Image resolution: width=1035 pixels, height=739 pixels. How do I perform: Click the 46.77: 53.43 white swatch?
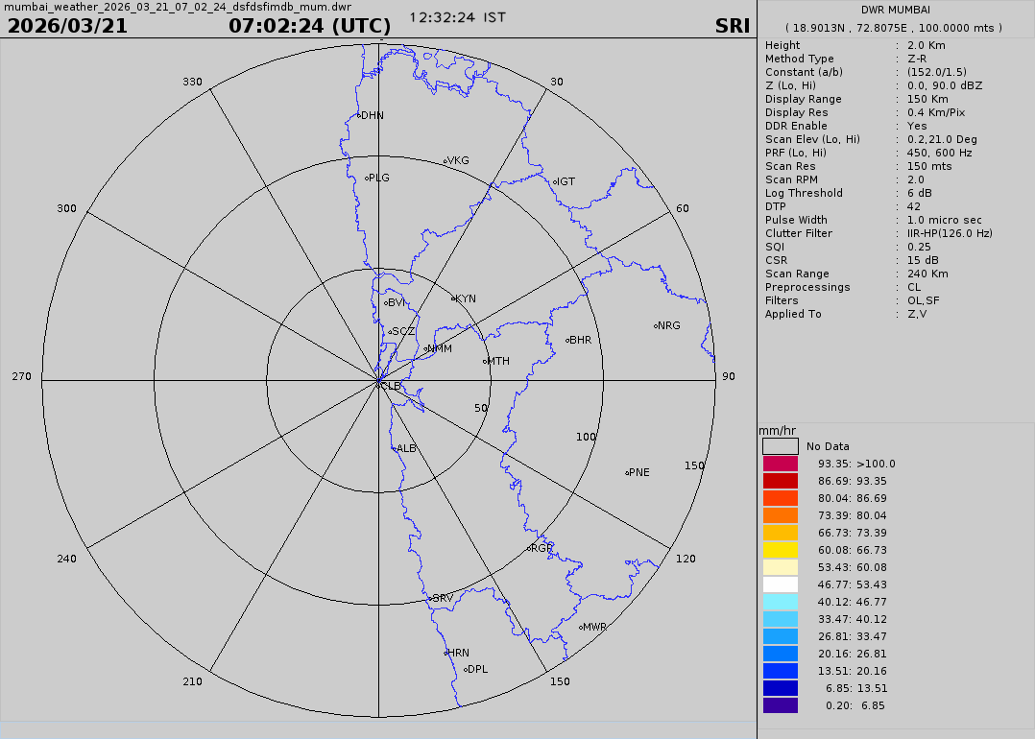pyautogui.click(x=780, y=584)
